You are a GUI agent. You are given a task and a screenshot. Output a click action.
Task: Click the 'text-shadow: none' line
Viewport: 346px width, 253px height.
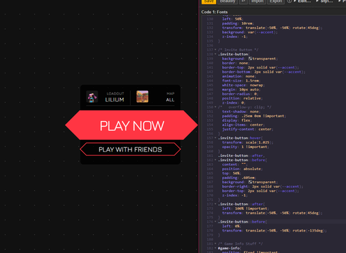(241, 111)
